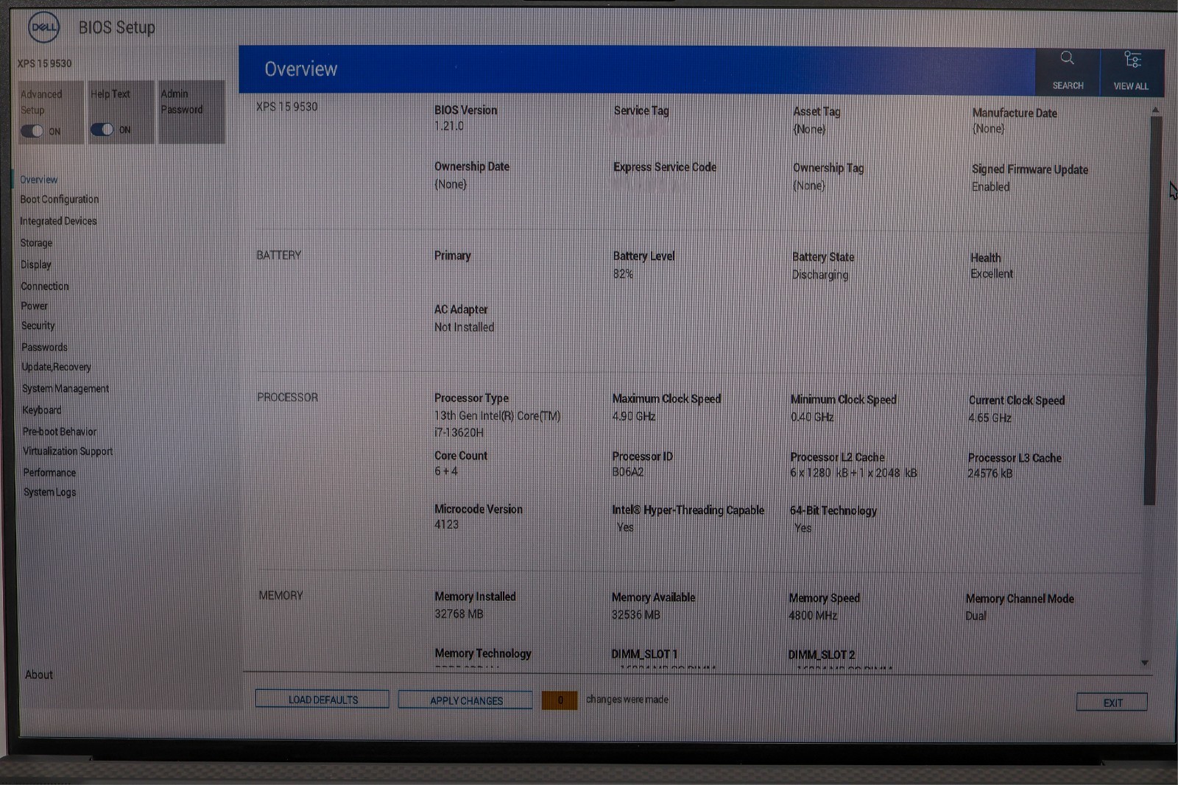This screenshot has width=1178, height=785.
Task: Click the scrollbar down arrow
Action: tap(1145, 663)
